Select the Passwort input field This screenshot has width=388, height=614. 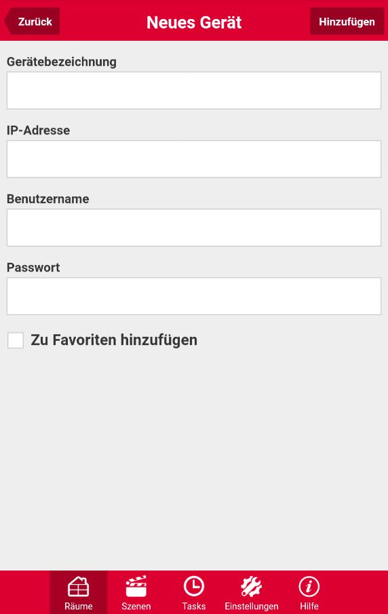194,296
